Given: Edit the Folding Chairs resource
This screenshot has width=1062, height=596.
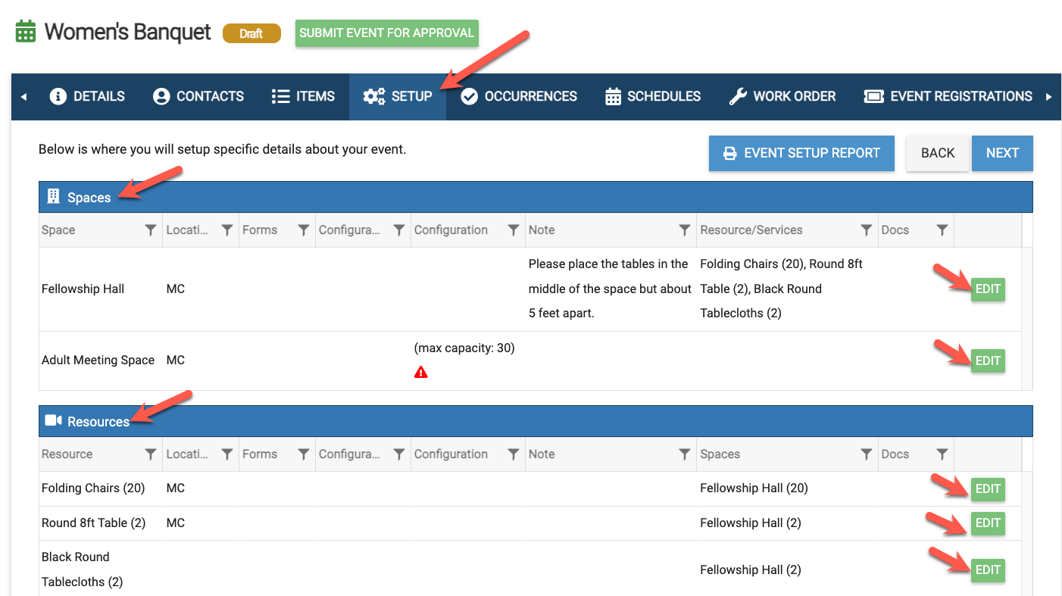Looking at the screenshot, I should coord(988,489).
